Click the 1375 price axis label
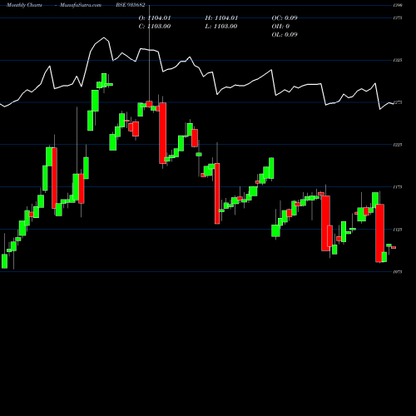 [398, 18]
